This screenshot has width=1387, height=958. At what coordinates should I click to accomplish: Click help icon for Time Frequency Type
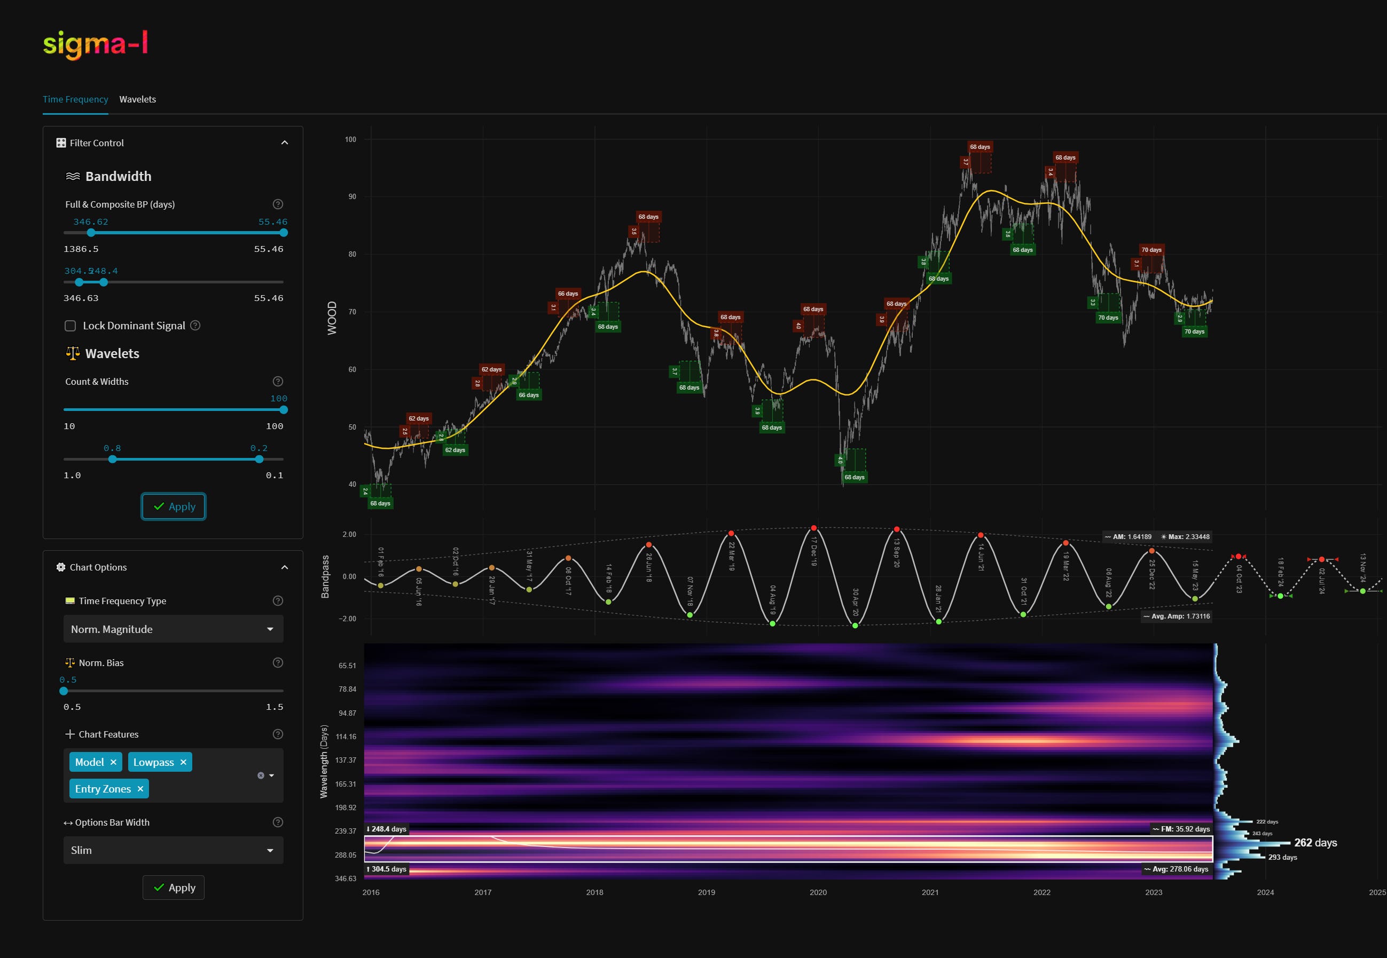[278, 601]
